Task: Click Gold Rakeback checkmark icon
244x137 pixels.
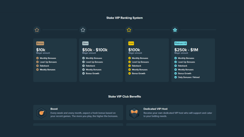Action: (x=130, y=66)
